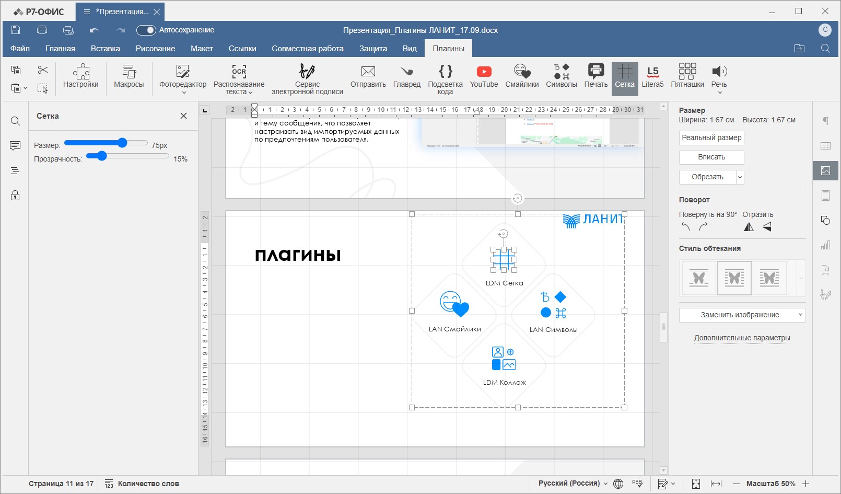This screenshot has width=841, height=494.
Task: Open the Макет ribbon tab
Action: tap(202, 49)
